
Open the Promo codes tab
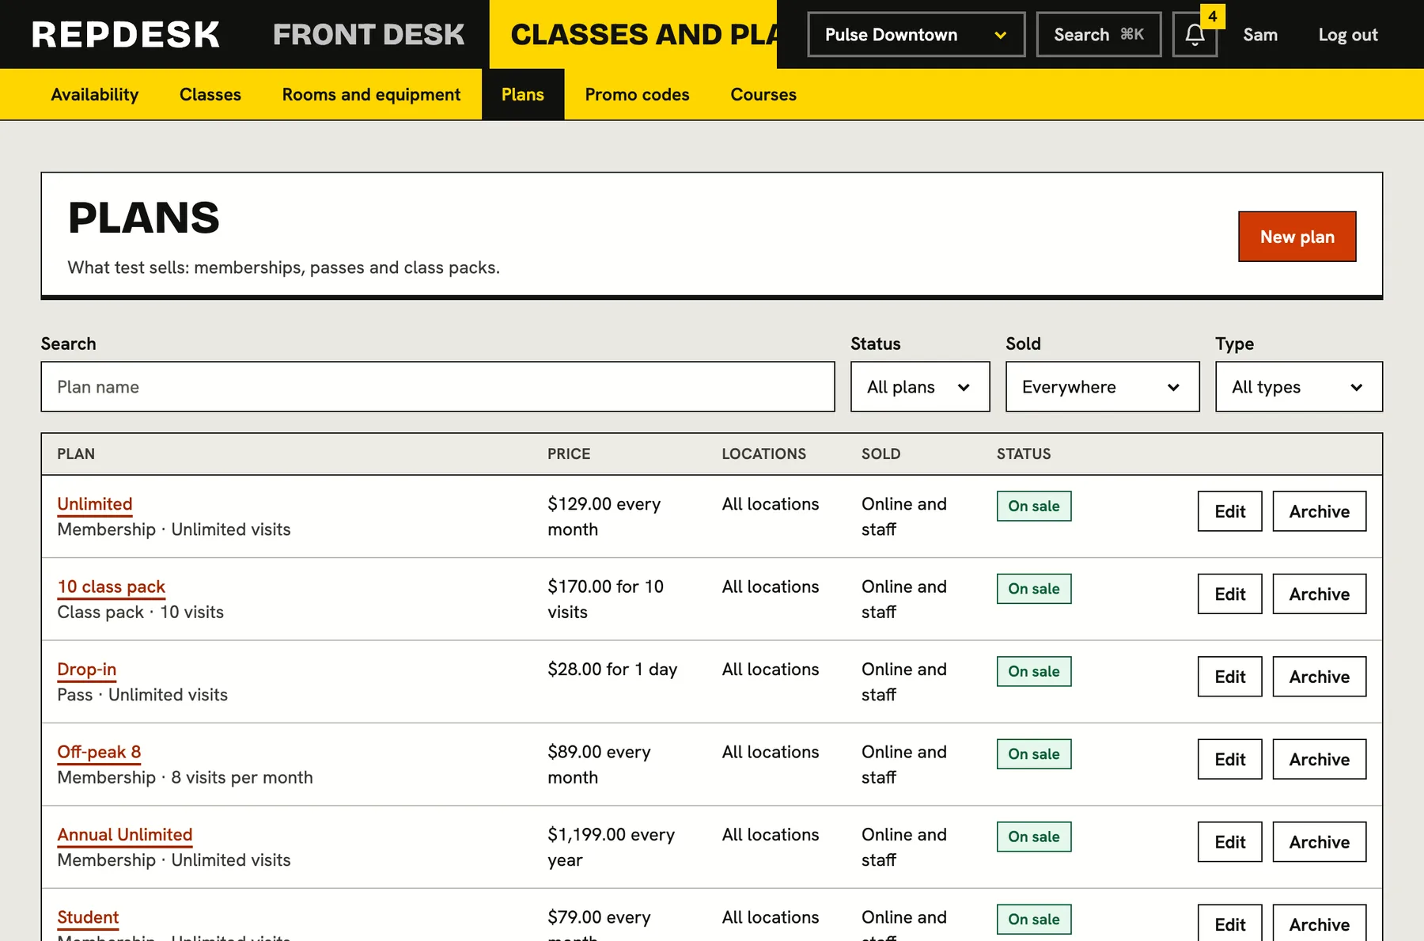point(638,94)
